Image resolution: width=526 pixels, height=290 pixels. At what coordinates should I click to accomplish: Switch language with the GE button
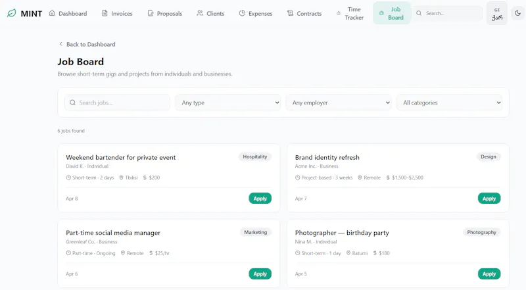click(x=497, y=13)
